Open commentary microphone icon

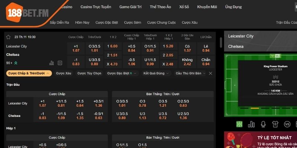pos(263,124)
